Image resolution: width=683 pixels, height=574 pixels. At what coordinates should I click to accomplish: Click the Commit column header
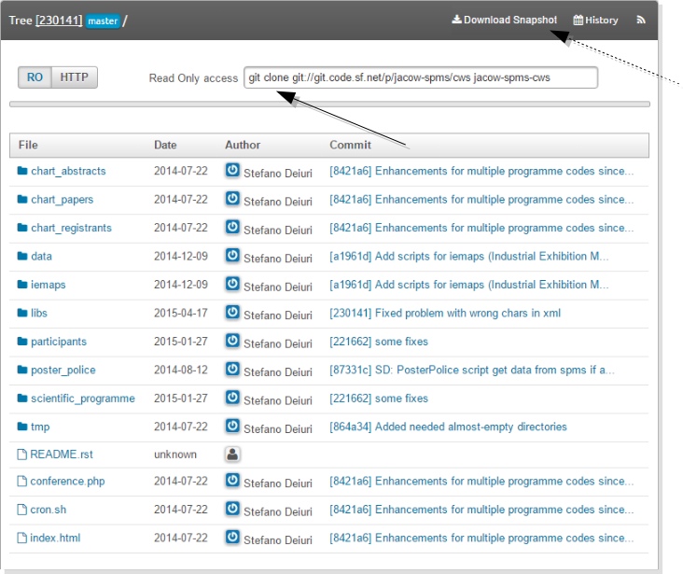click(x=350, y=146)
